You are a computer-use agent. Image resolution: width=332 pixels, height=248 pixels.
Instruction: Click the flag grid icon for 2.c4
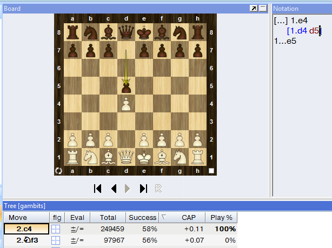click(x=56, y=229)
